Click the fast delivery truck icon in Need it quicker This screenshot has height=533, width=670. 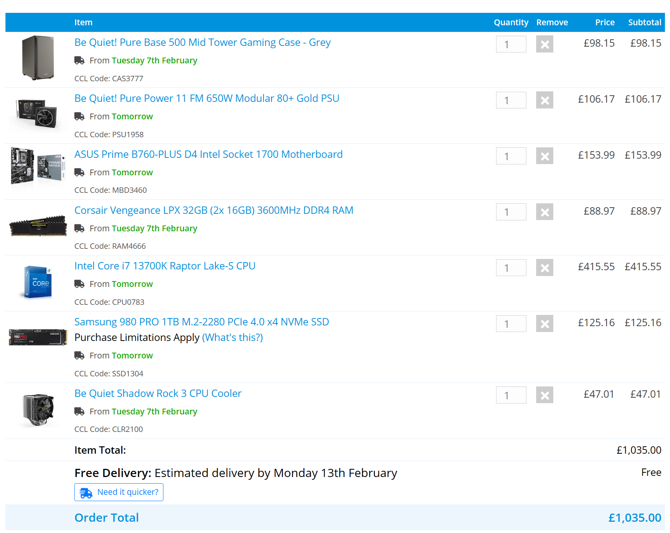(x=86, y=493)
